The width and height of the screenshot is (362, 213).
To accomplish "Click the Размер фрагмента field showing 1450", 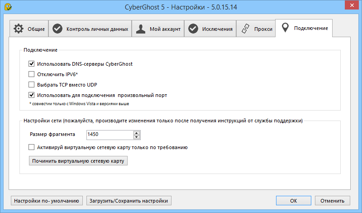I will tap(109, 135).
